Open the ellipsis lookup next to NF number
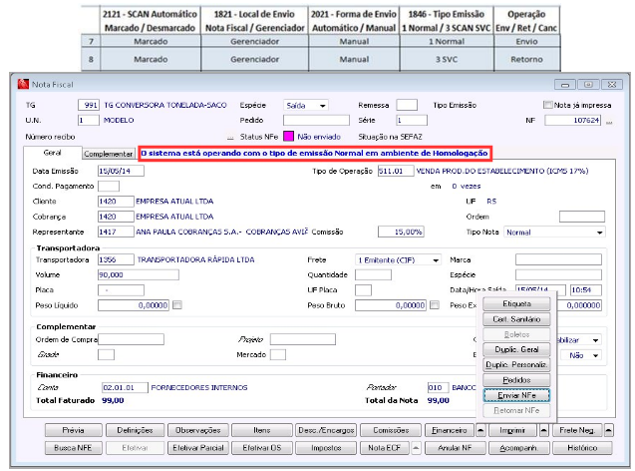 pyautogui.click(x=609, y=121)
